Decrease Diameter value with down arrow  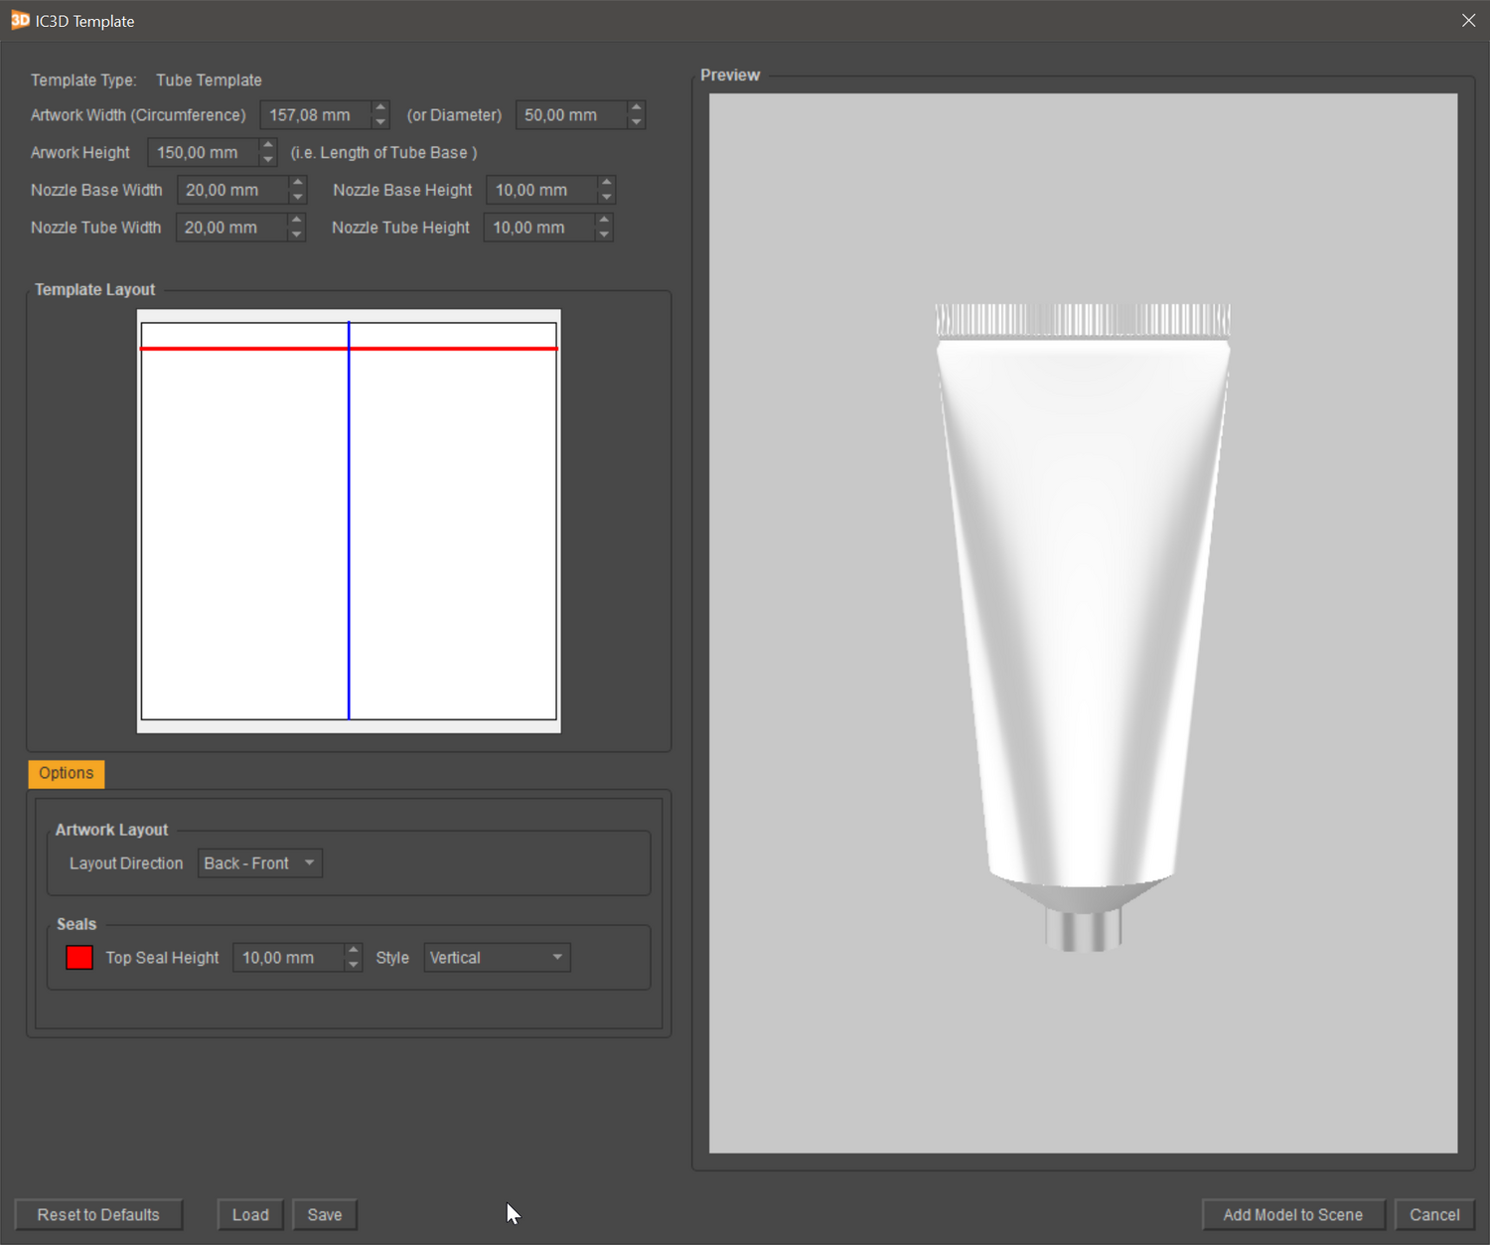637,122
